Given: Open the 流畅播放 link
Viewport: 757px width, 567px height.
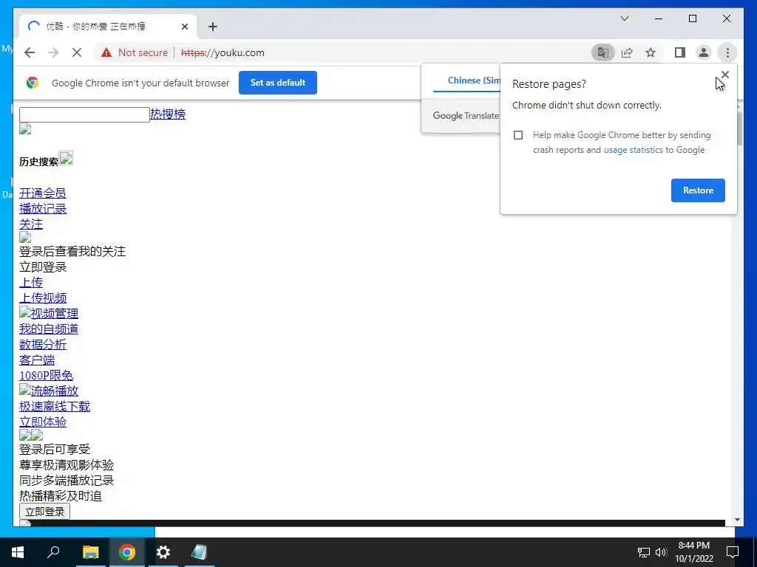Looking at the screenshot, I should tap(54, 391).
